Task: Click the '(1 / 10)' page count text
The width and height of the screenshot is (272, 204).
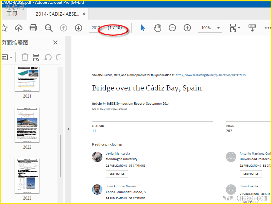Action: [115, 28]
